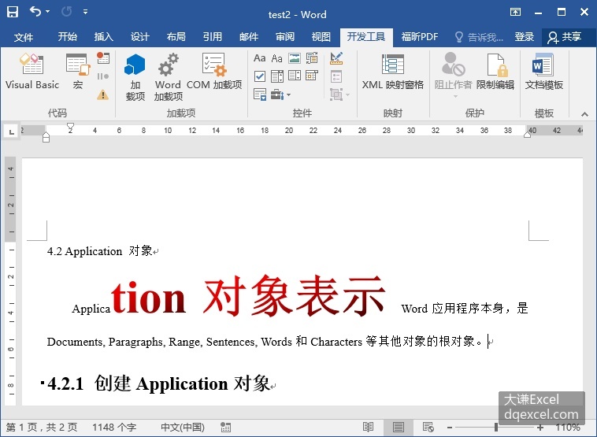
Task: Open word count 1148 个字
Action: (114, 427)
